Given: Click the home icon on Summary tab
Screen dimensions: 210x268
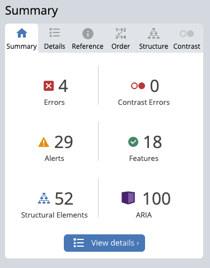Looking at the screenshot, I should tap(22, 33).
